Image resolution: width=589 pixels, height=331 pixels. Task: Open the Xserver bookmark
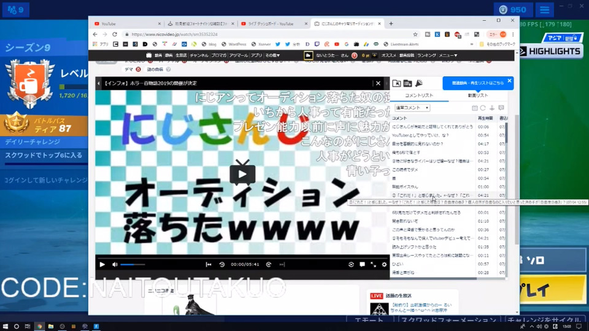[x=261, y=44]
